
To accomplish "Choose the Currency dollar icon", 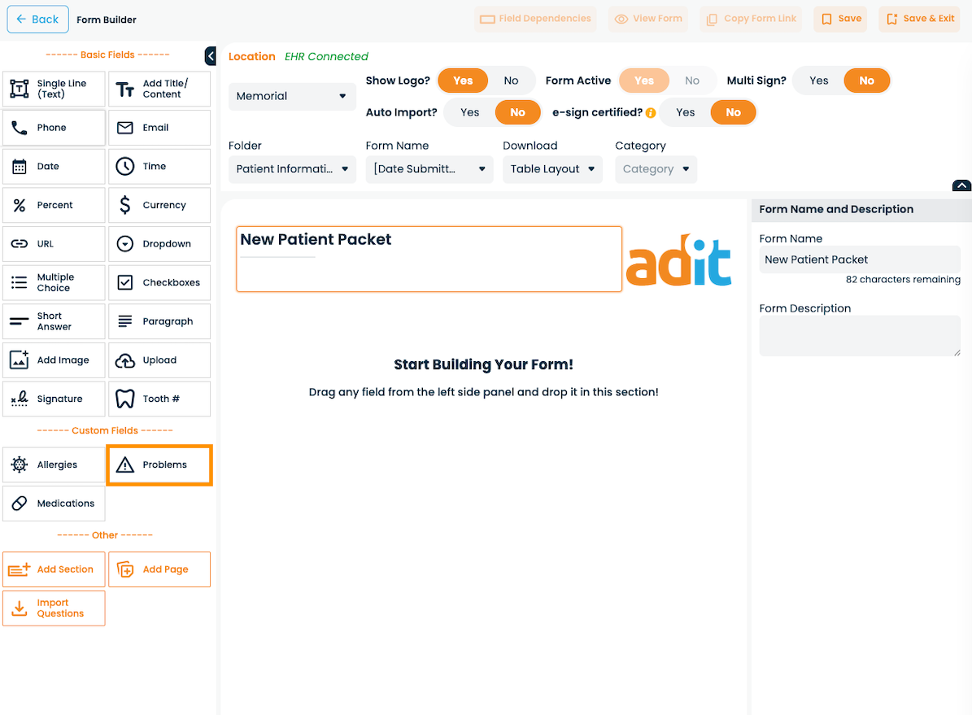I will 124,205.
